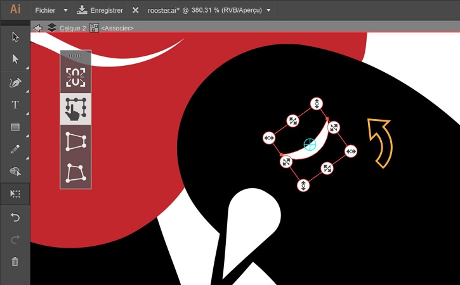Click the widget grip handle bar

coord(76,55)
